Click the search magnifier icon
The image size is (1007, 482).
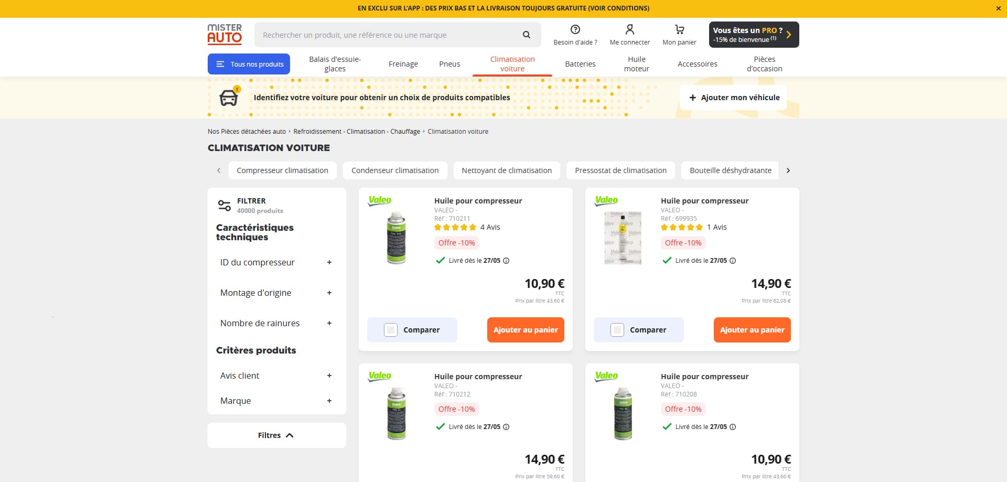click(527, 35)
